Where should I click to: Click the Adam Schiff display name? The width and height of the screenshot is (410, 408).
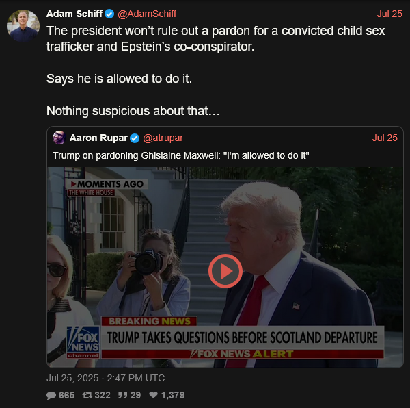pos(74,14)
